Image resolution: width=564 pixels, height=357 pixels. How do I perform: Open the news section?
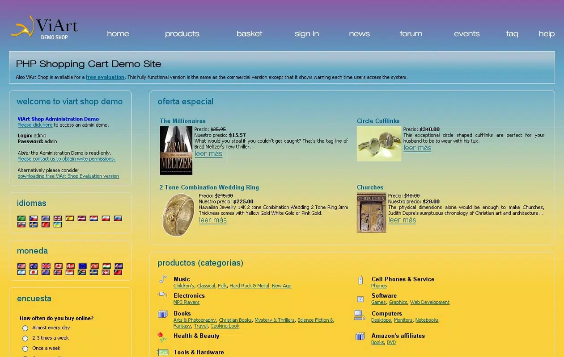[x=360, y=34]
